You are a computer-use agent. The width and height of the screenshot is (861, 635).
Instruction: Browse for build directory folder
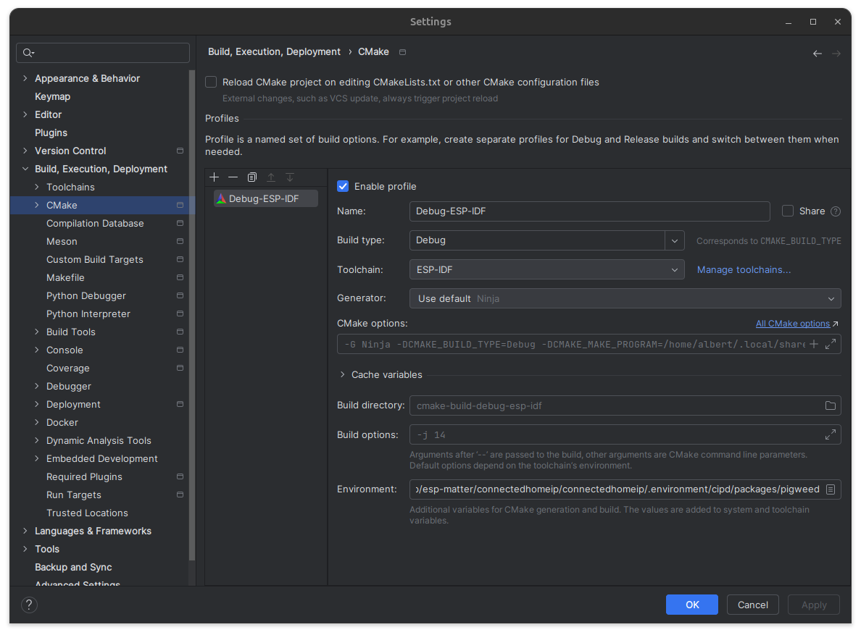tap(831, 405)
